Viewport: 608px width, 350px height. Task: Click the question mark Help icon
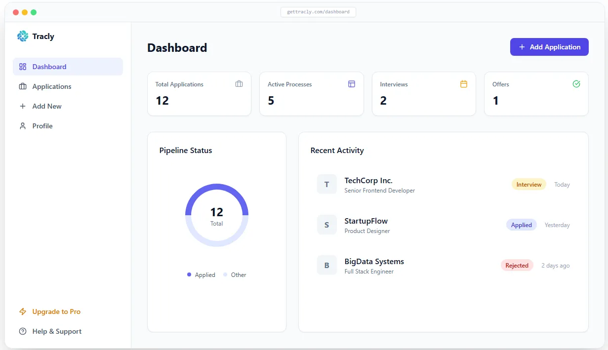click(23, 331)
